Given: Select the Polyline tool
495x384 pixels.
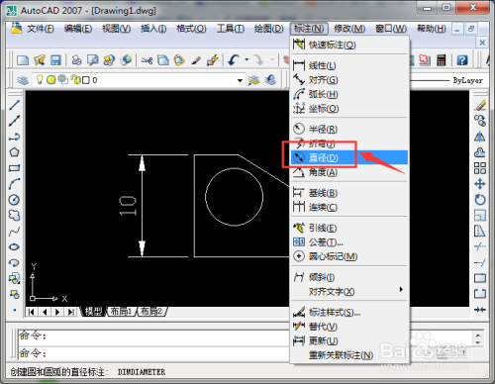Looking at the screenshot, I should click(x=14, y=137).
